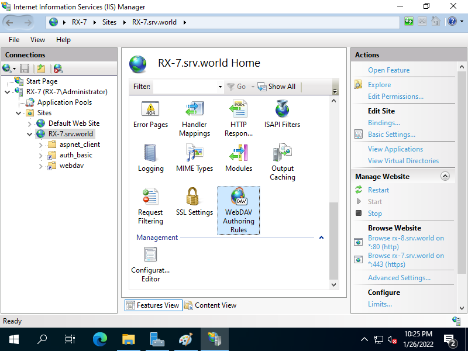The image size is (468, 351).
Task: Open SSL Settings
Action: pos(194,202)
